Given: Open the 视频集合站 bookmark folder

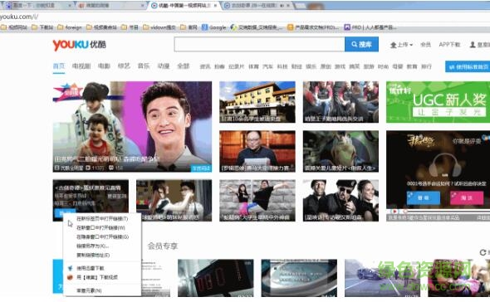Looking at the screenshot, I should [101, 27].
